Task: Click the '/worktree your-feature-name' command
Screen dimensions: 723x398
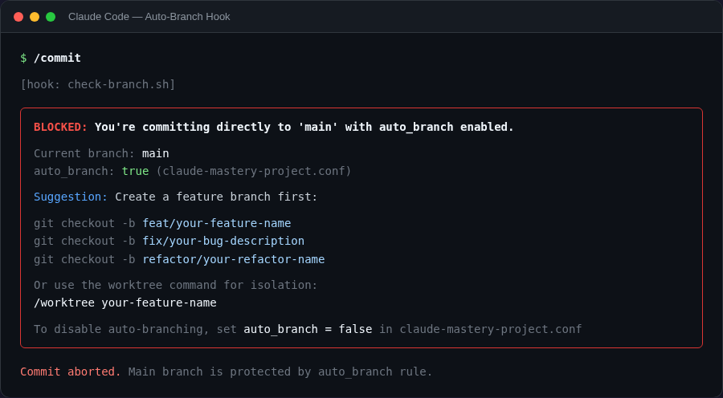Action: click(125, 303)
